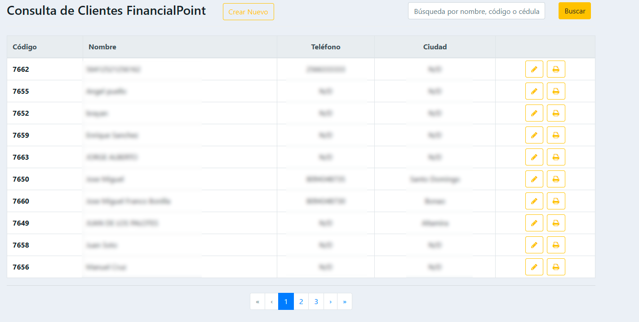
Task: Go to the next page using single arrow
Action: tap(331, 301)
